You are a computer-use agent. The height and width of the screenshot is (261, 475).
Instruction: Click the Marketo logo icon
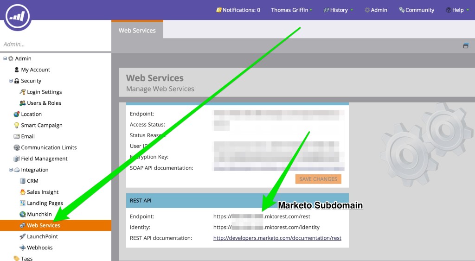click(18, 17)
